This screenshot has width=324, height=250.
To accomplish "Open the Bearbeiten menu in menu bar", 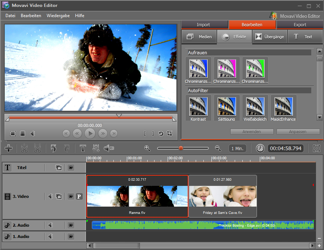I will tap(31, 16).
